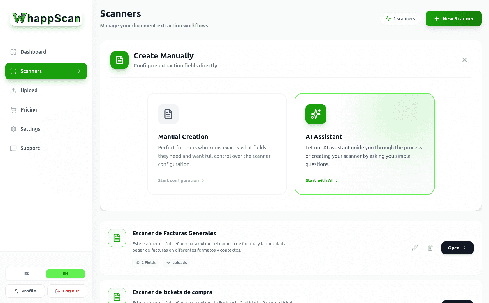The height and width of the screenshot is (303, 489).
Task: Click the WhappScan logo
Action: [x=46, y=18]
